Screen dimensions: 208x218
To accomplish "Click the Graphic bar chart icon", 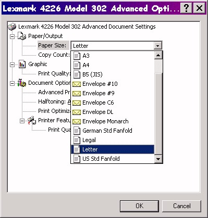I will [x=22, y=64].
